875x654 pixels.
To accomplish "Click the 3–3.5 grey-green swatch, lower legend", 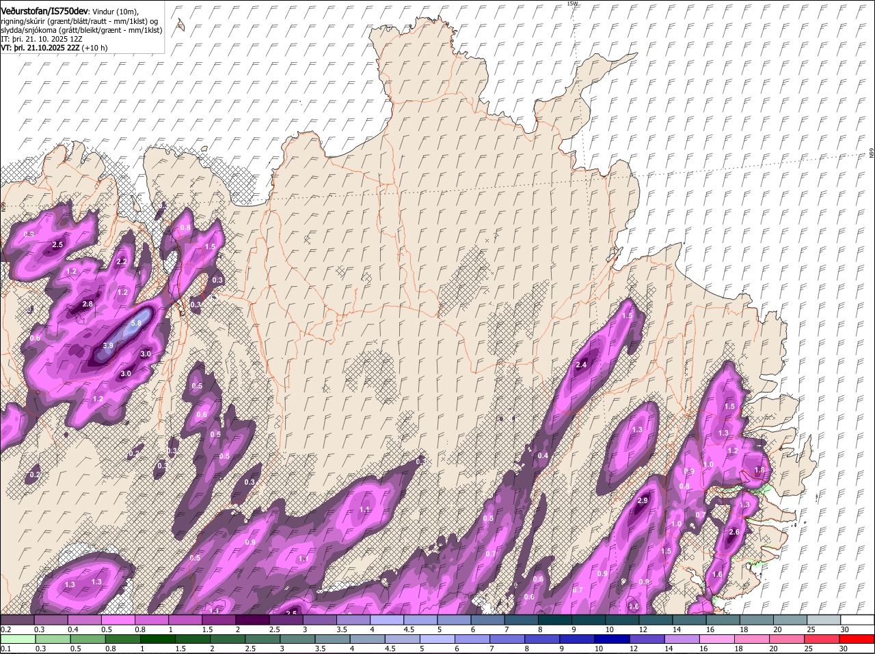I will 297,639.
